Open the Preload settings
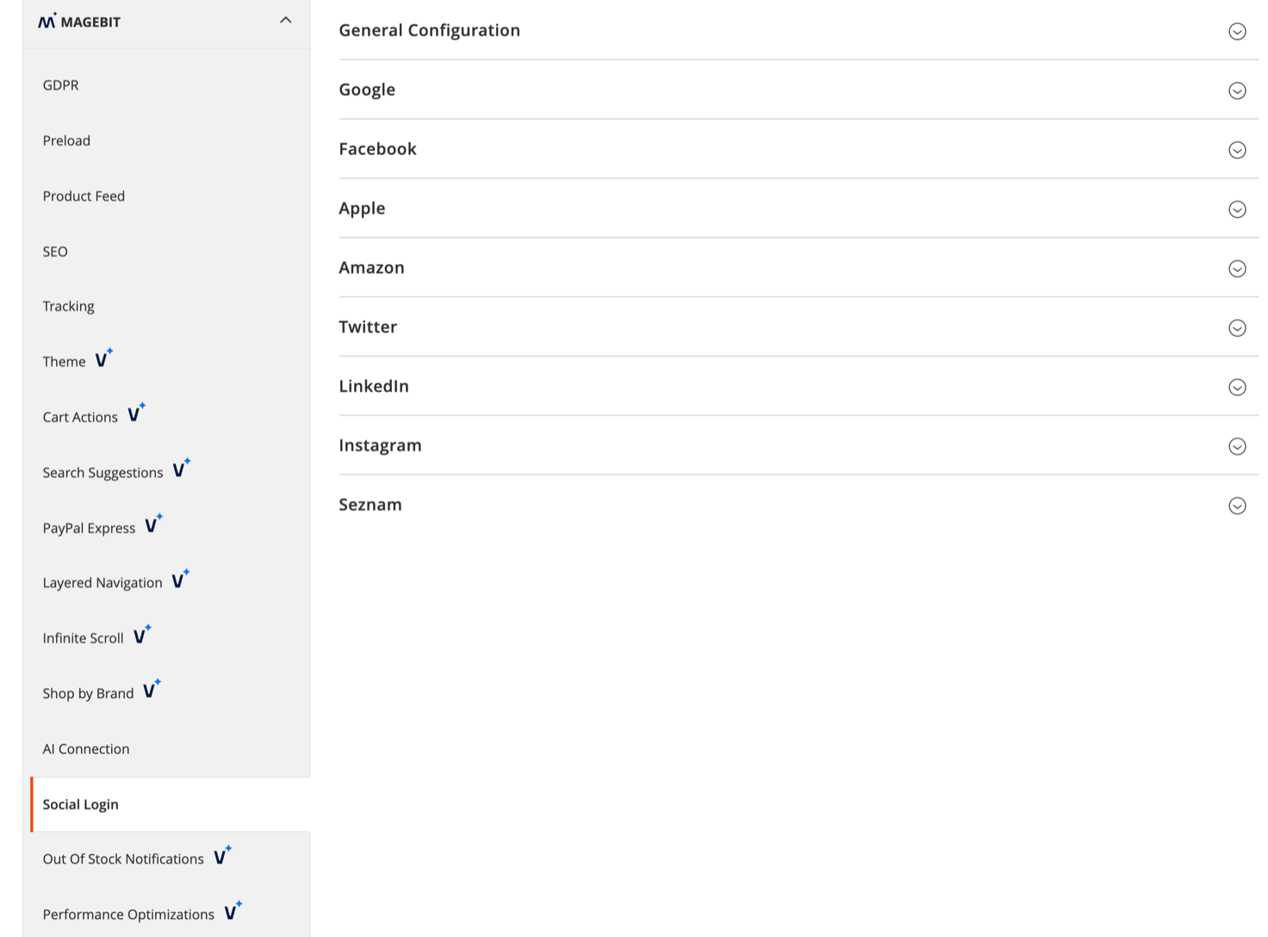 click(66, 140)
